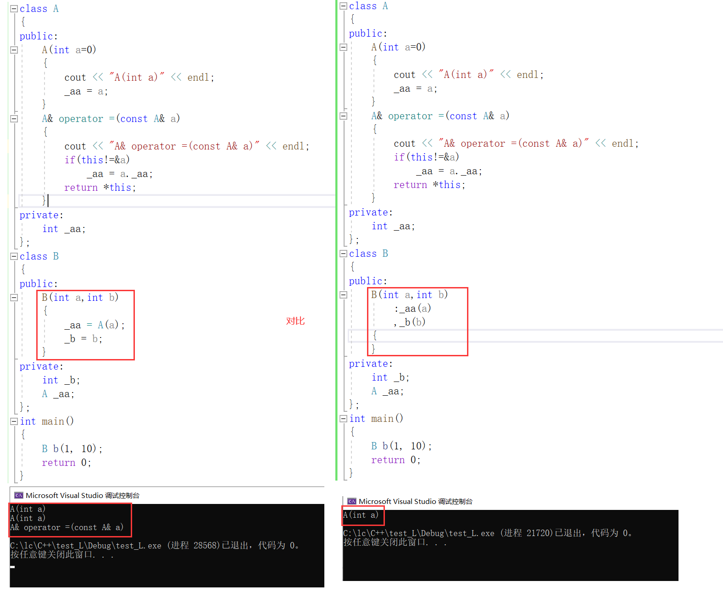Click 'return *this;' in right editor
Screen dimensions: 723x603
(429, 185)
